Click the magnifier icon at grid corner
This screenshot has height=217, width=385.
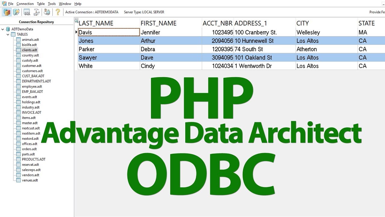tap(76, 21)
